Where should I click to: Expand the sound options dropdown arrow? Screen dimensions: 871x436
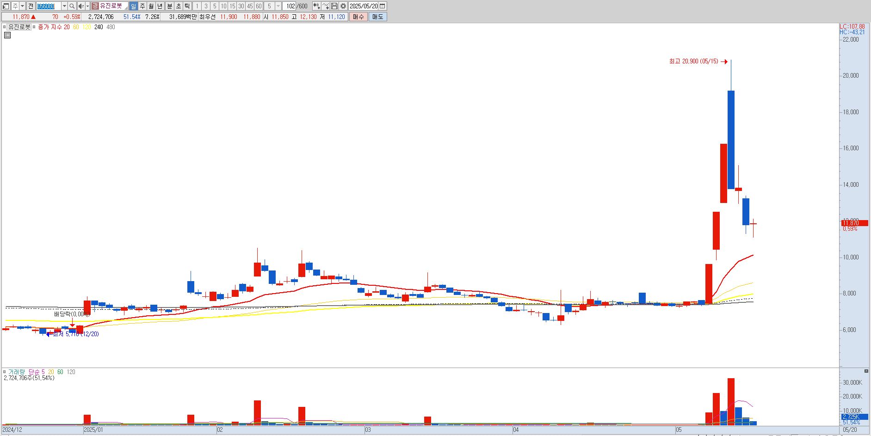click(87, 6)
